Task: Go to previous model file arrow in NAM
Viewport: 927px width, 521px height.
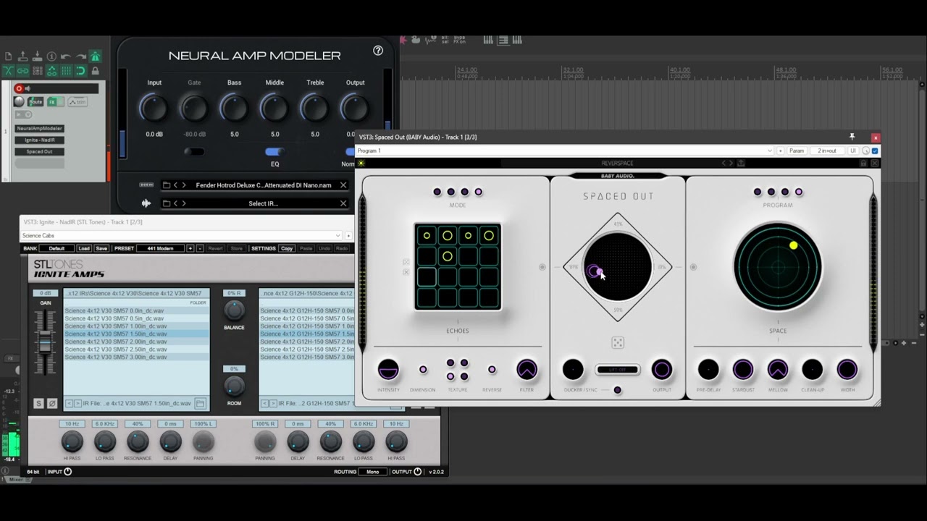Action: pyautogui.click(x=175, y=185)
